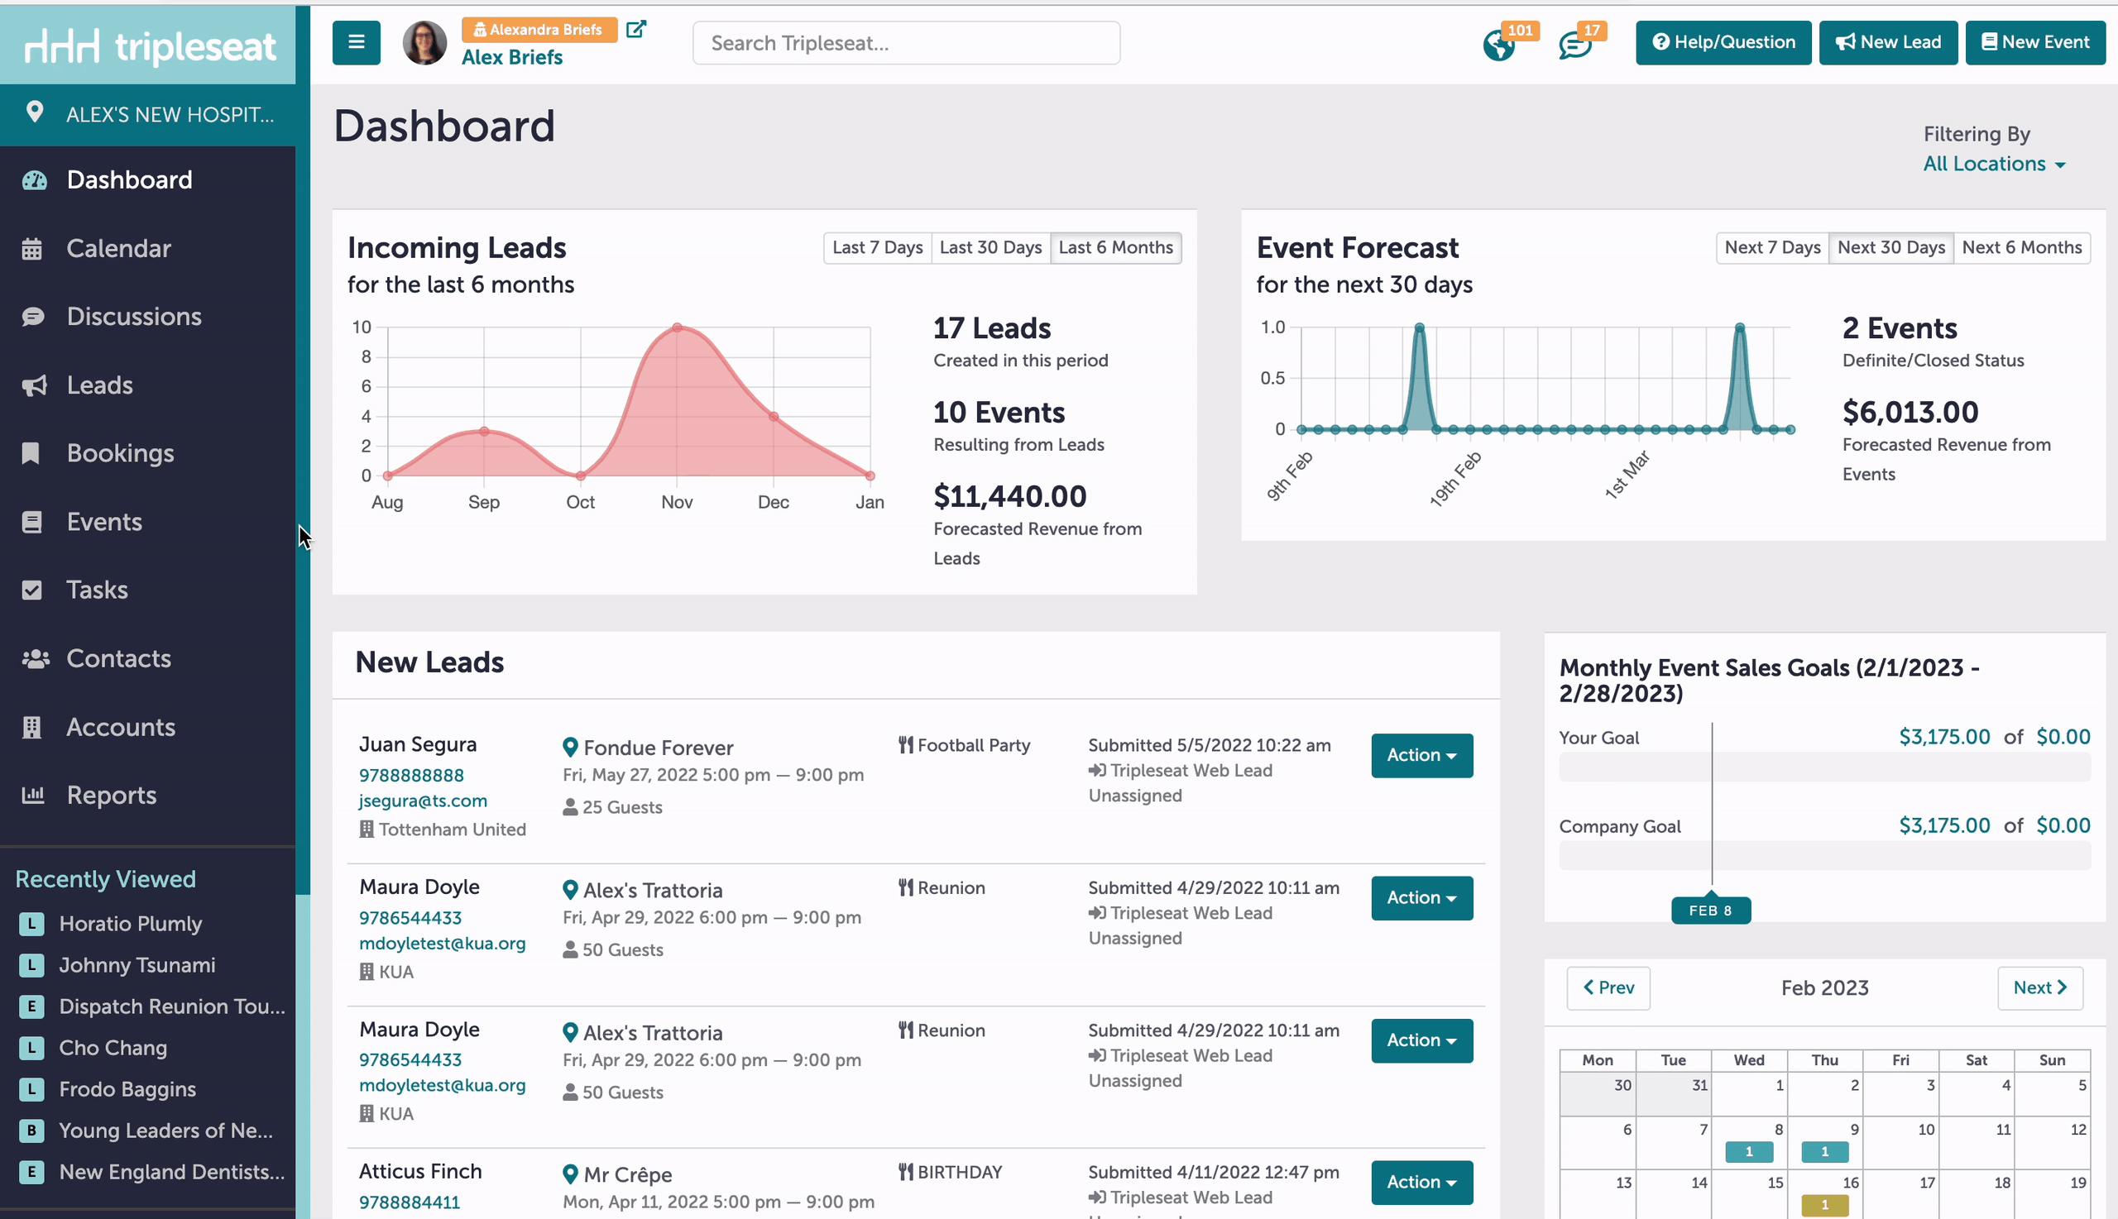The width and height of the screenshot is (2118, 1219).
Task: Go to previous month with Prev button
Action: point(1608,988)
